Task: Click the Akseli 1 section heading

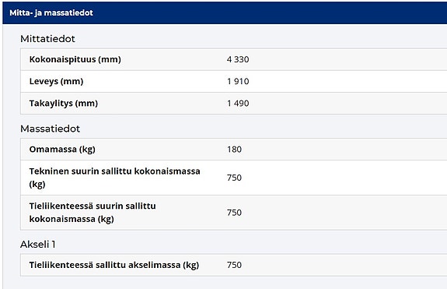Action: click(37, 245)
